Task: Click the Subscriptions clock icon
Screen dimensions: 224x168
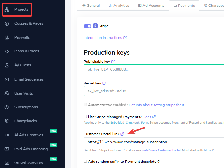Action: pyautogui.click(x=7, y=107)
